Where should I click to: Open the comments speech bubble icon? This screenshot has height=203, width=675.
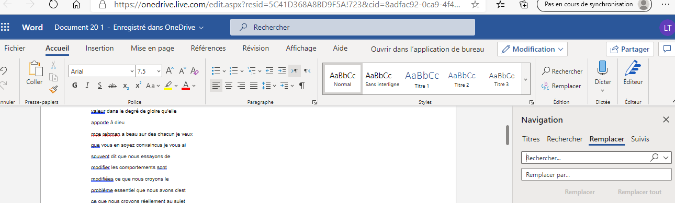pos(667,49)
